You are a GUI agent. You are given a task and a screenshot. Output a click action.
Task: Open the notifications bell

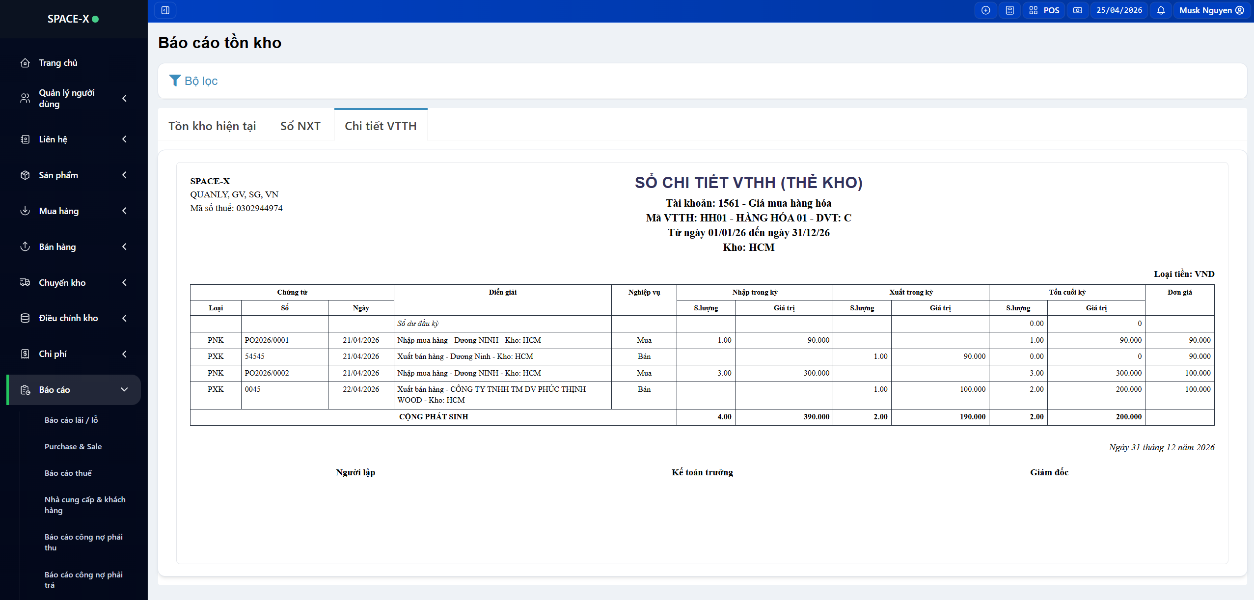click(1161, 10)
